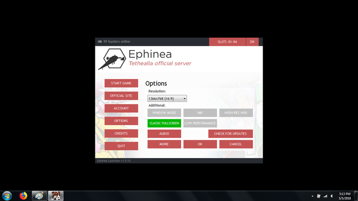The height and width of the screenshot is (201, 358).
Task: Switch language with EN button
Action: coord(252,42)
